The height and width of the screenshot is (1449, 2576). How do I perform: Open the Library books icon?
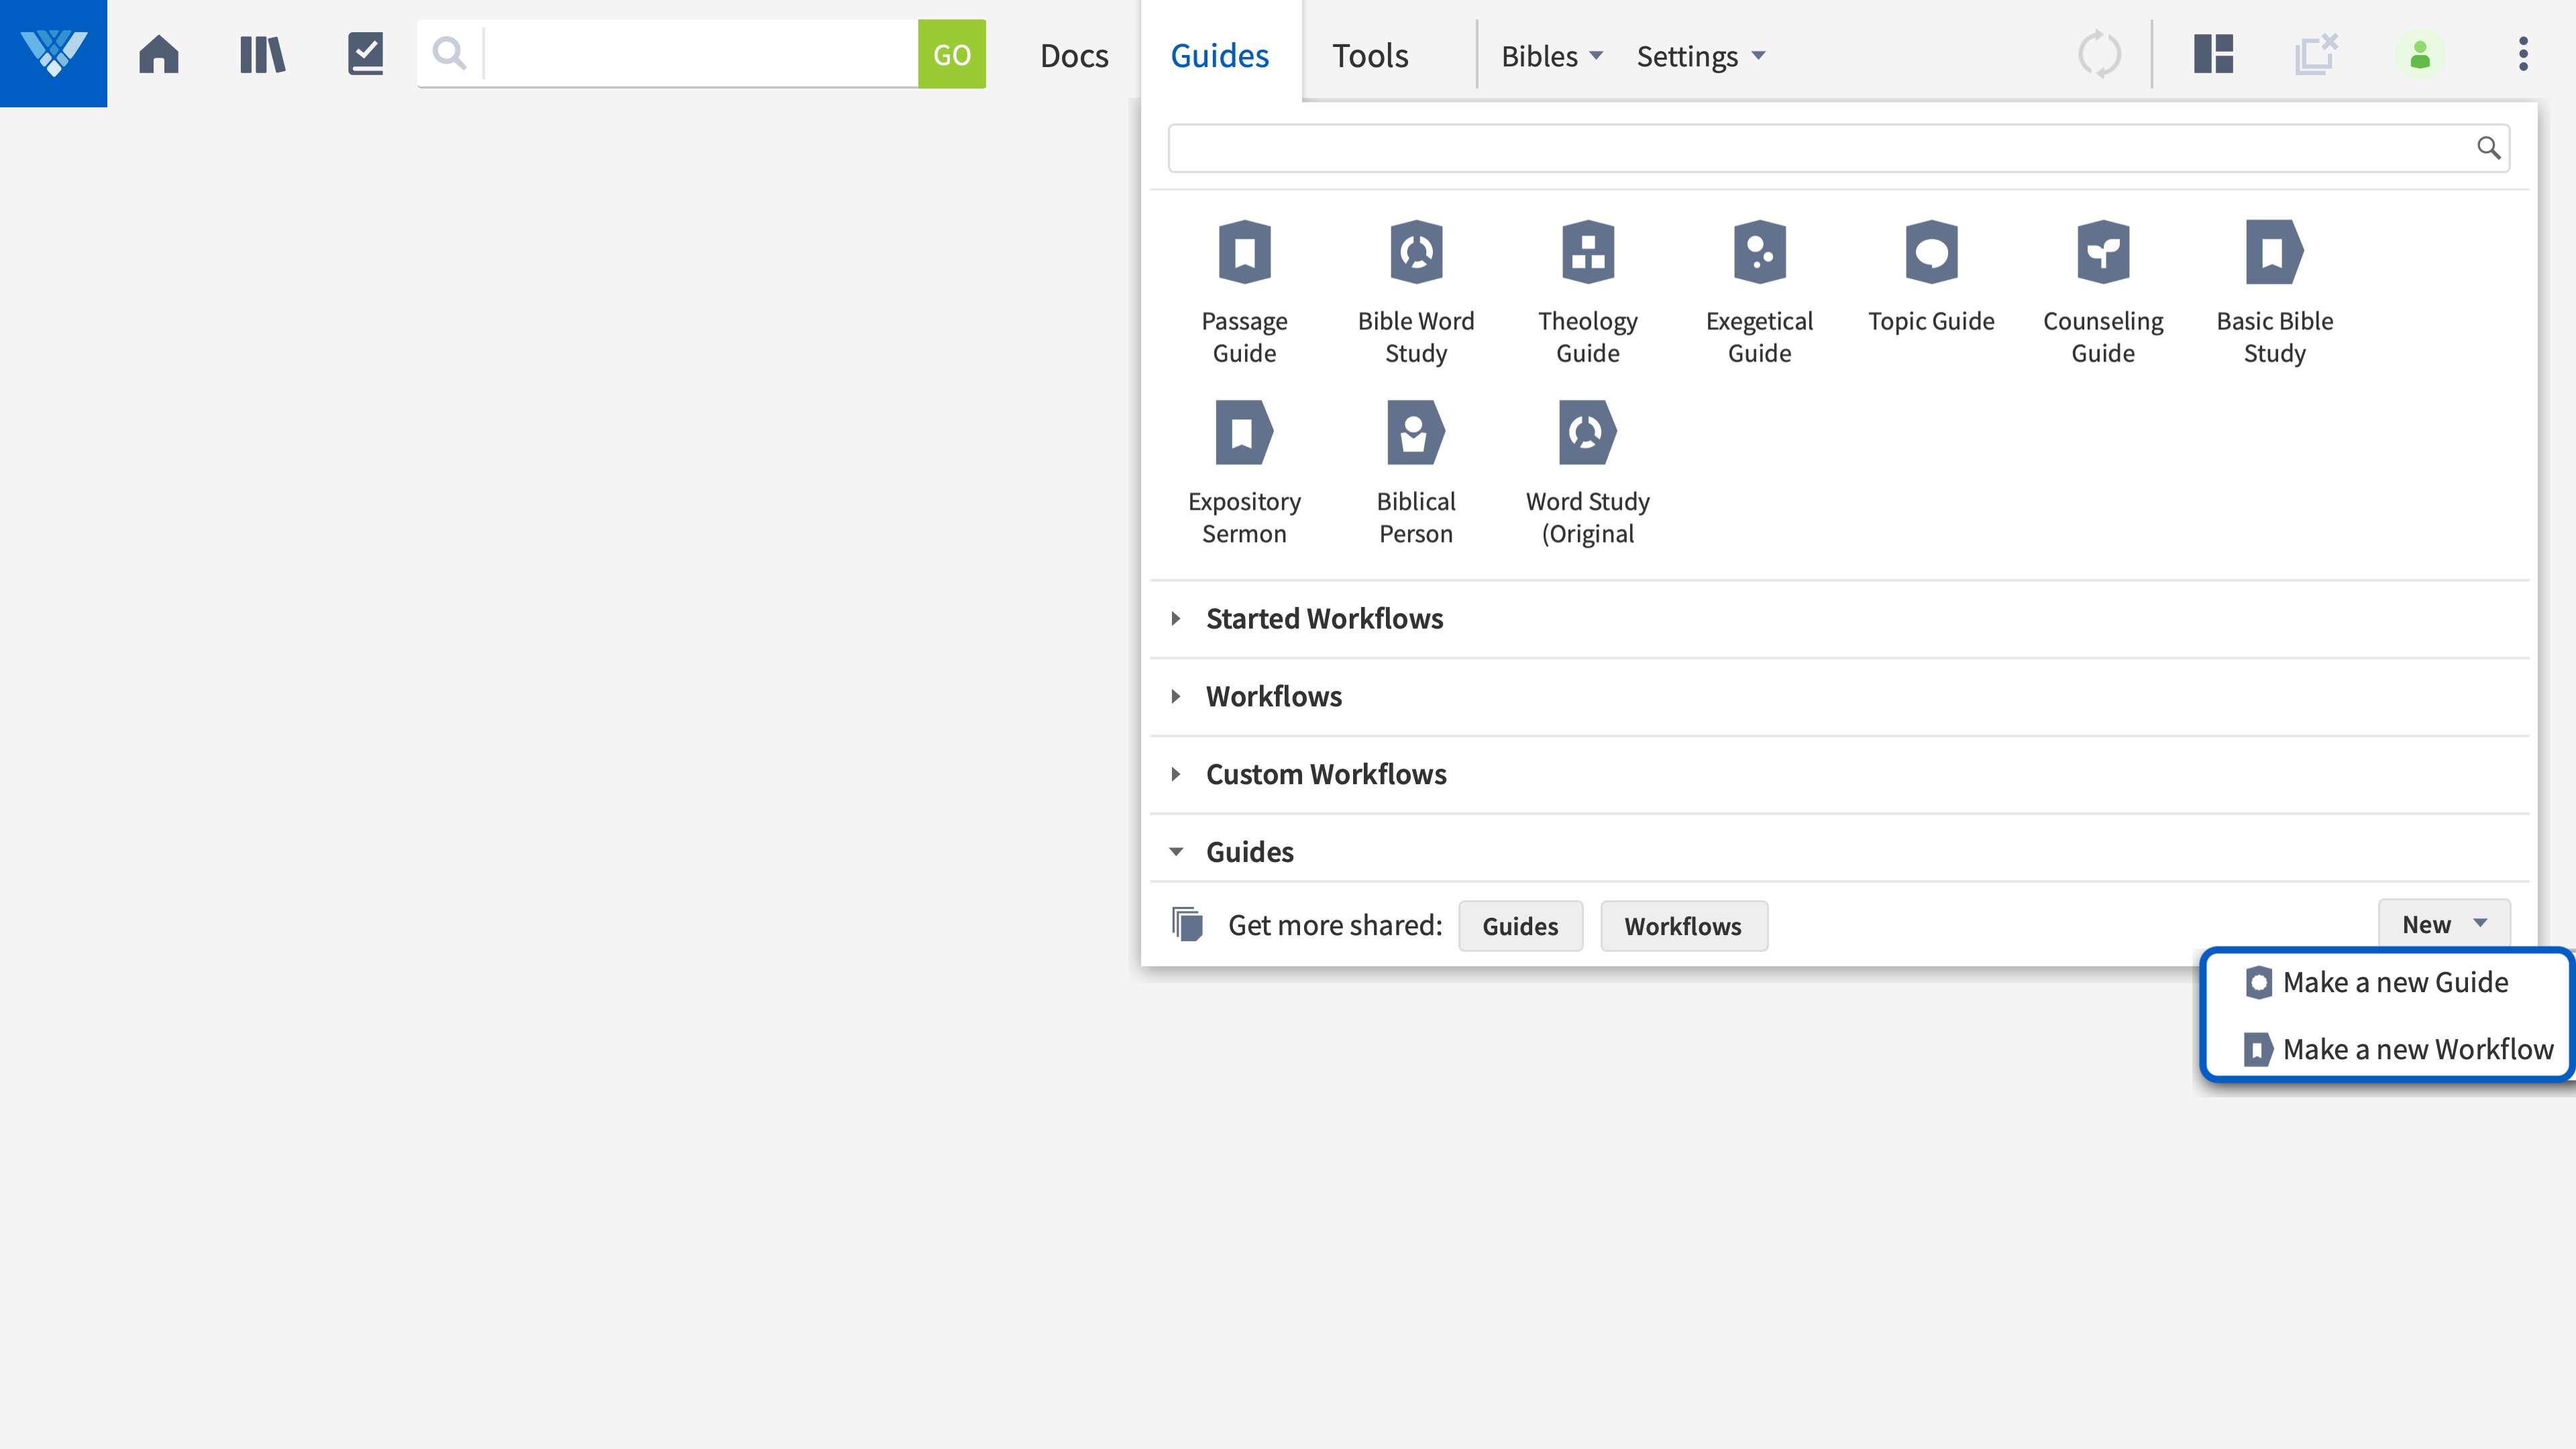tap(263, 54)
